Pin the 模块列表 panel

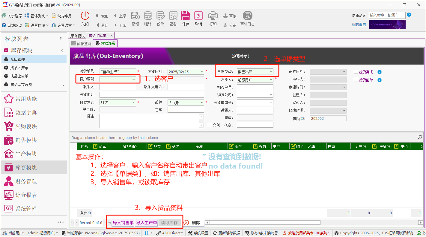pyautogui.click(x=61, y=39)
